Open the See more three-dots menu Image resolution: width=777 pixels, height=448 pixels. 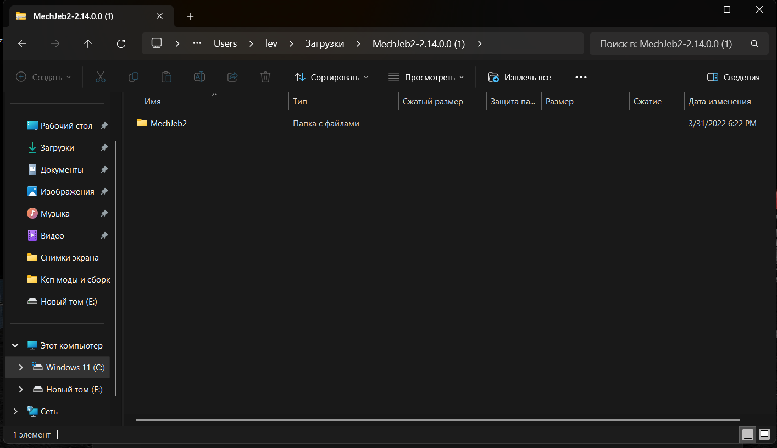[x=581, y=77]
